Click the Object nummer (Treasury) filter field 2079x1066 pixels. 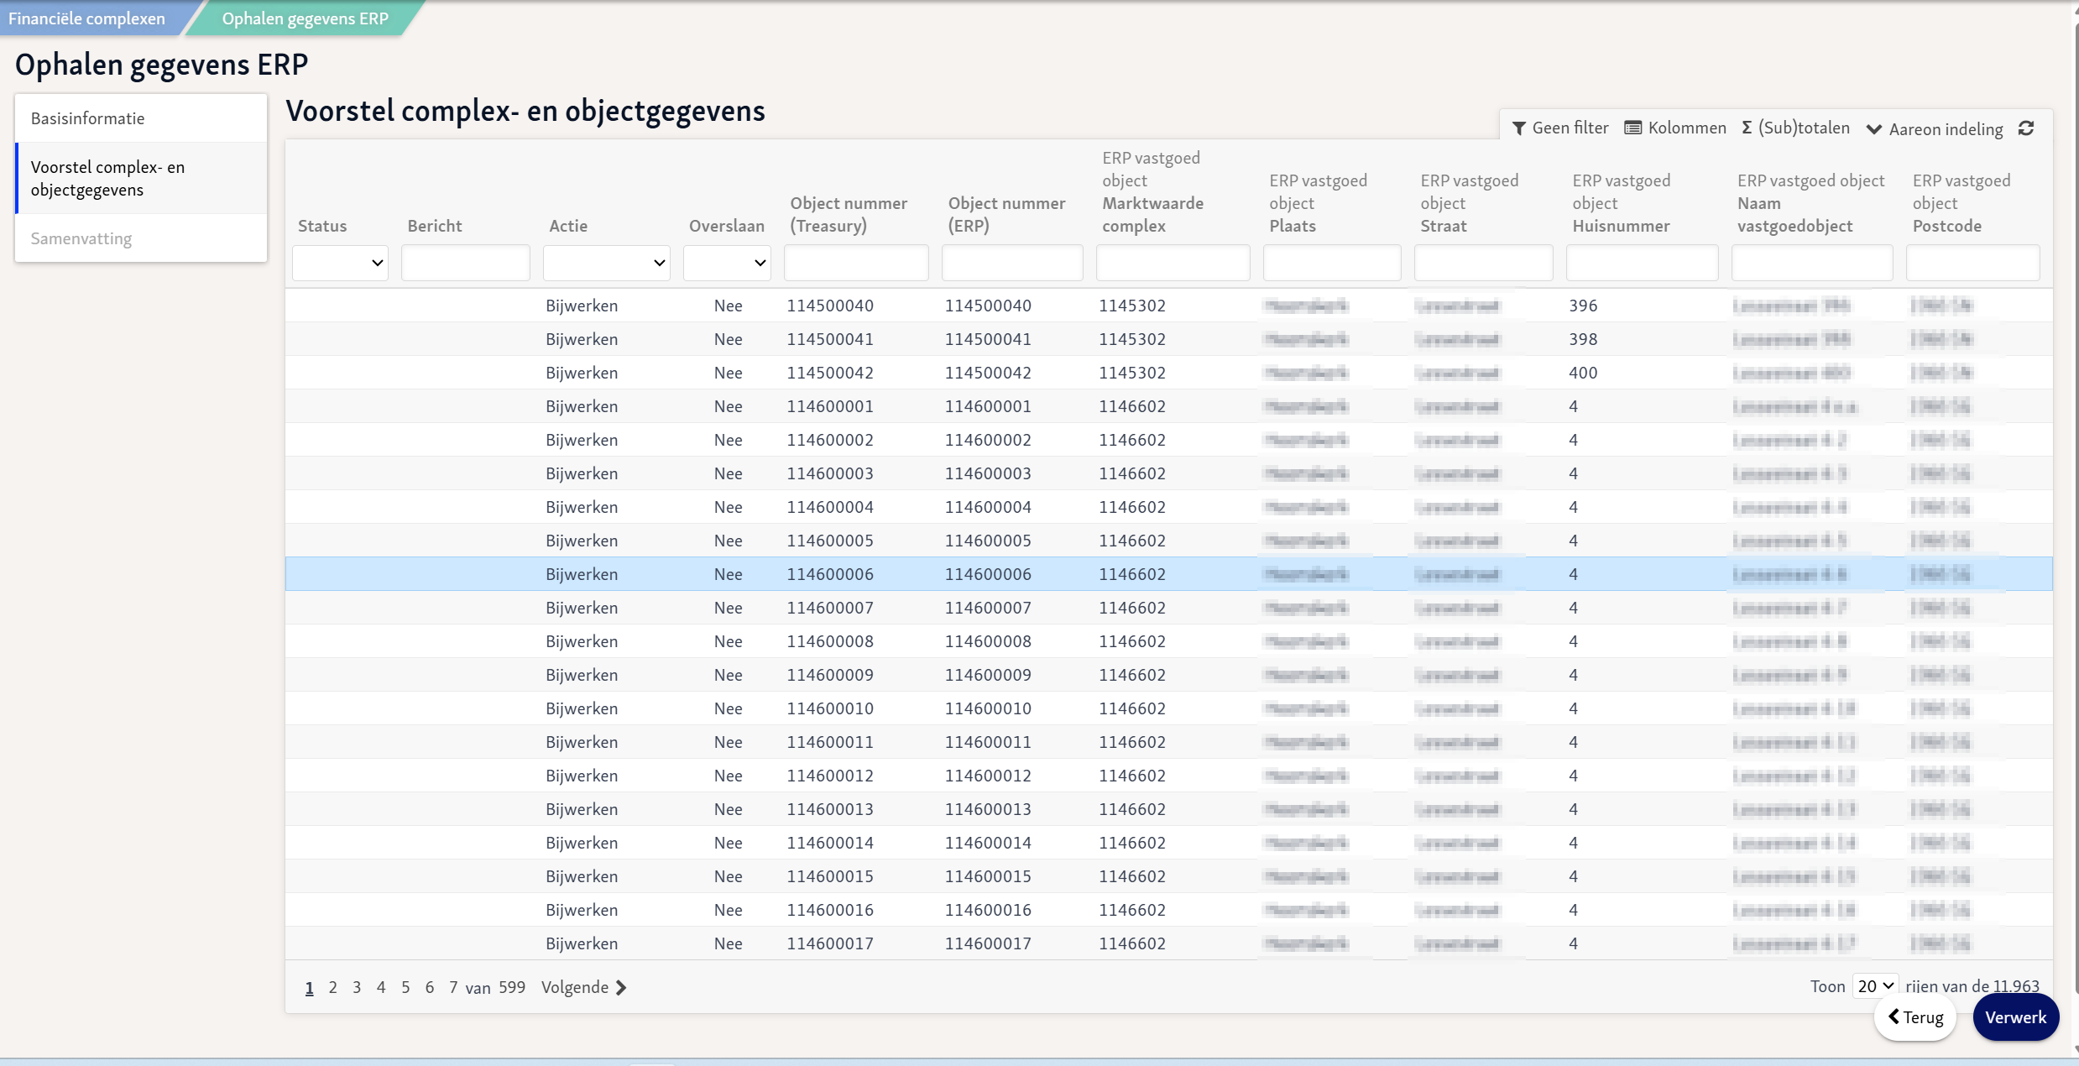[x=856, y=263]
